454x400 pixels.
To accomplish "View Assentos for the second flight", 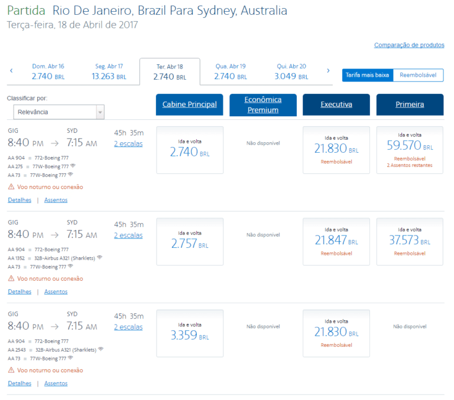I will pyautogui.click(x=56, y=291).
